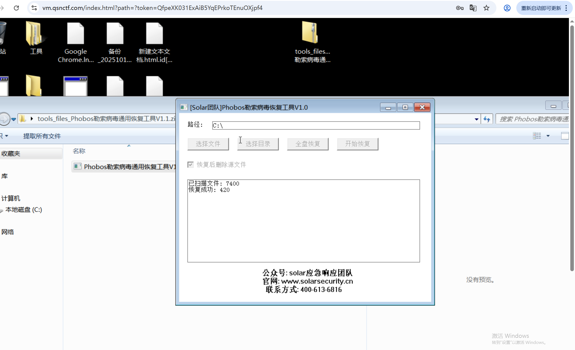Bookmark this page with star icon

(486, 8)
